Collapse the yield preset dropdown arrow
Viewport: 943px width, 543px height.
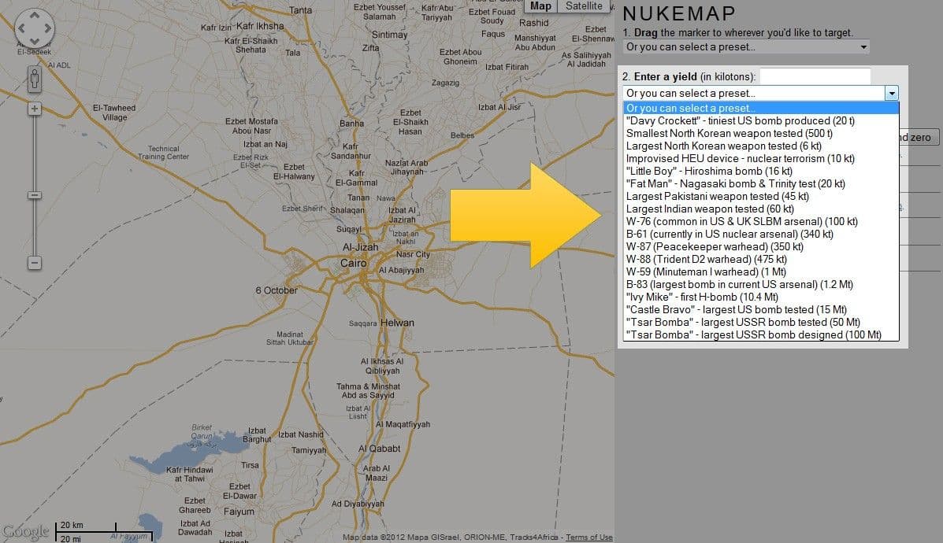891,93
